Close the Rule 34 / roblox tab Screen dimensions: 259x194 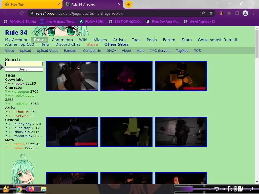119,5
